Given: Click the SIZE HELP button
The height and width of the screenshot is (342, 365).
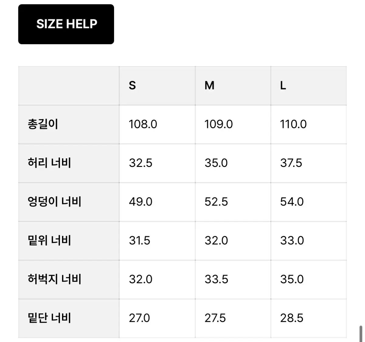Looking at the screenshot, I should [66, 24].
